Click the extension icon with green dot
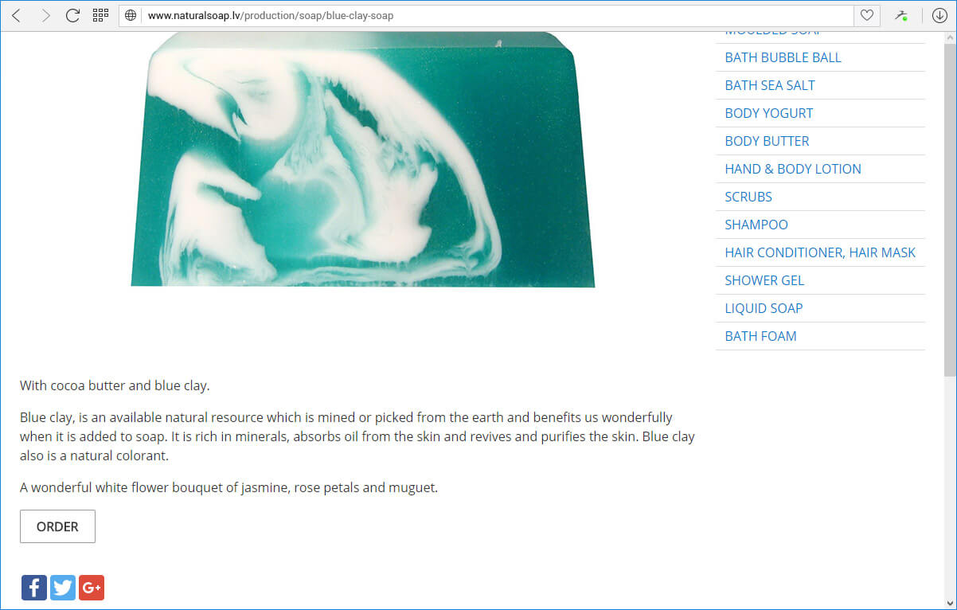The width and height of the screenshot is (957, 610). pos(901,15)
